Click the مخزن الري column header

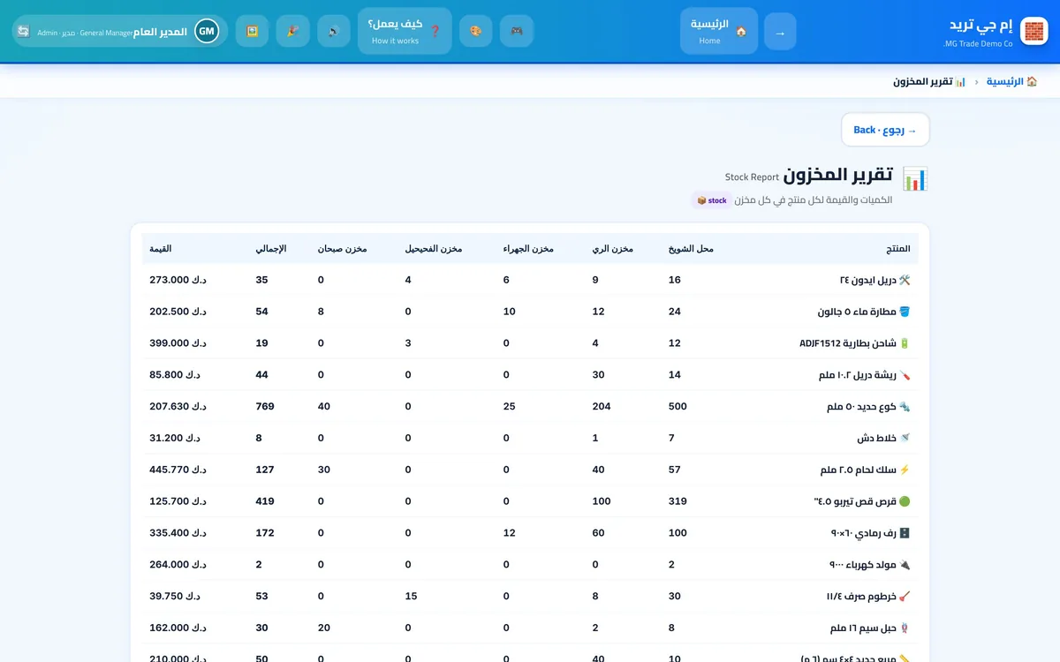[x=612, y=249]
